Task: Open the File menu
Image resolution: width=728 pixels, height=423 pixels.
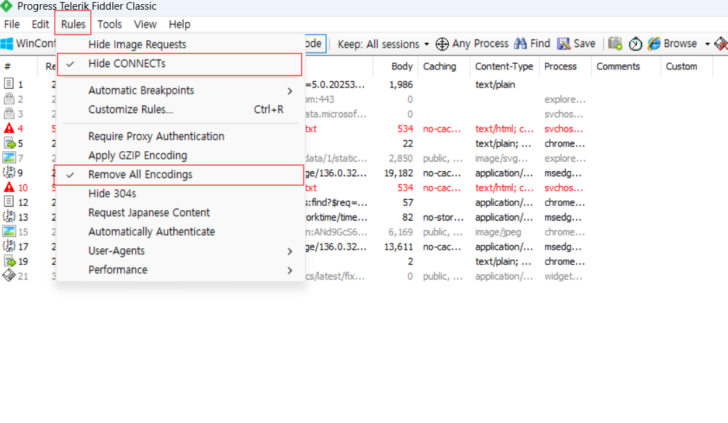Action: pyautogui.click(x=12, y=24)
